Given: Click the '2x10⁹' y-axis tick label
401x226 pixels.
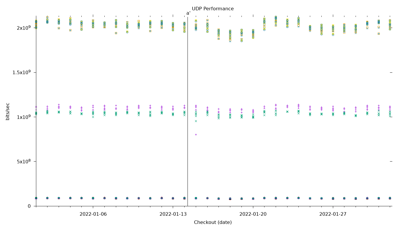Looking at the screenshot, I should click(24, 28).
